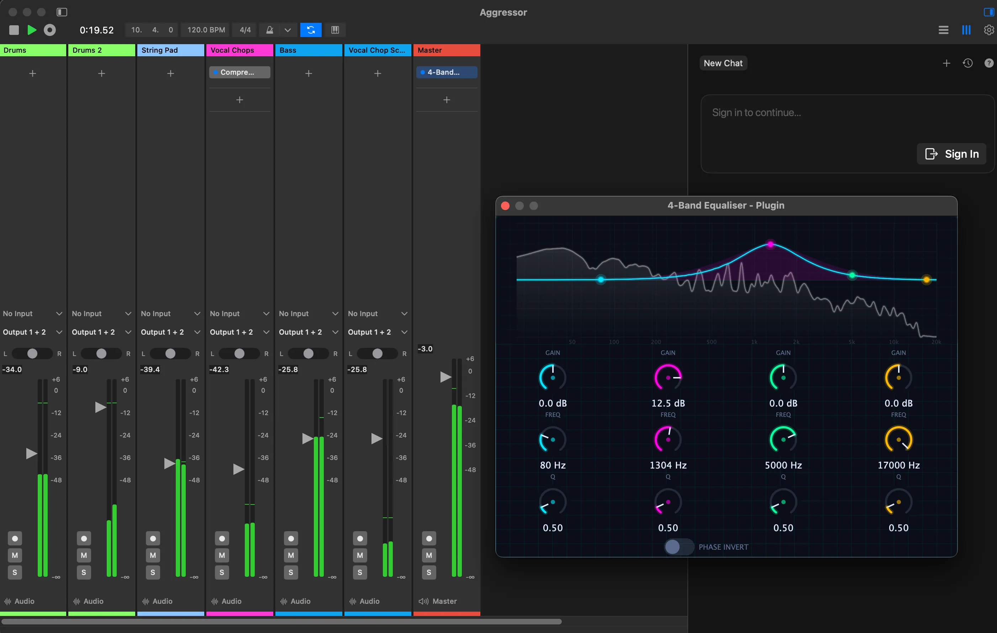The height and width of the screenshot is (633, 997).
Task: Click the Bass pan slider knob
Action: point(308,354)
